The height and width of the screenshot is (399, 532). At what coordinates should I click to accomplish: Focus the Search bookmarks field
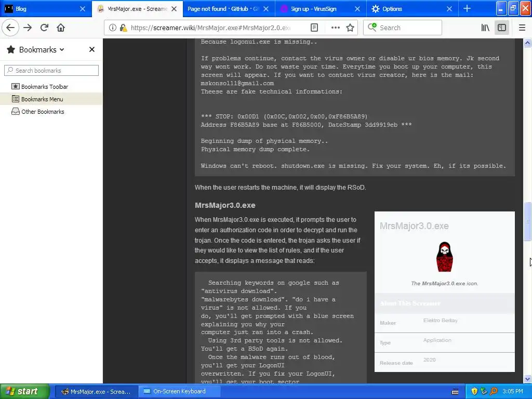point(51,70)
